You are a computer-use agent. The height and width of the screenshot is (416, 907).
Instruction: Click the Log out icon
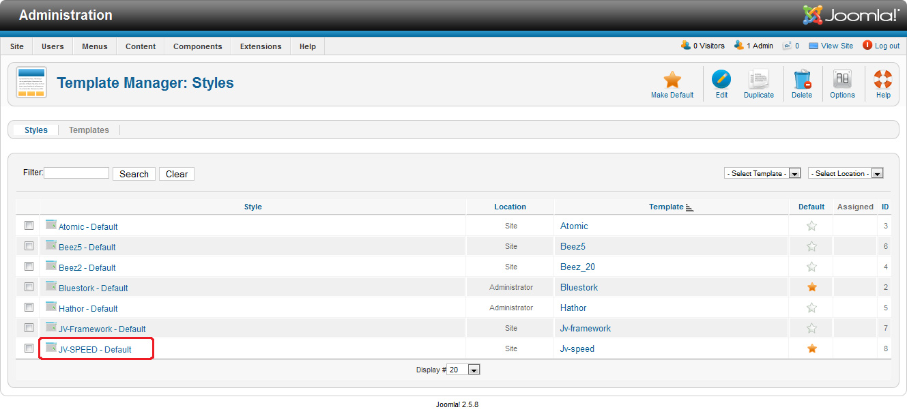click(867, 46)
